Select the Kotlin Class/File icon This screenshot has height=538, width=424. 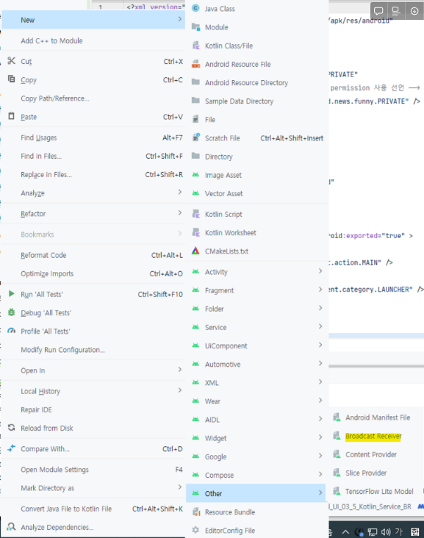pos(195,46)
